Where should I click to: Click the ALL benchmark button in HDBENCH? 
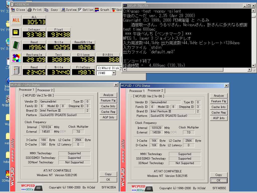pyautogui.click(x=16, y=20)
